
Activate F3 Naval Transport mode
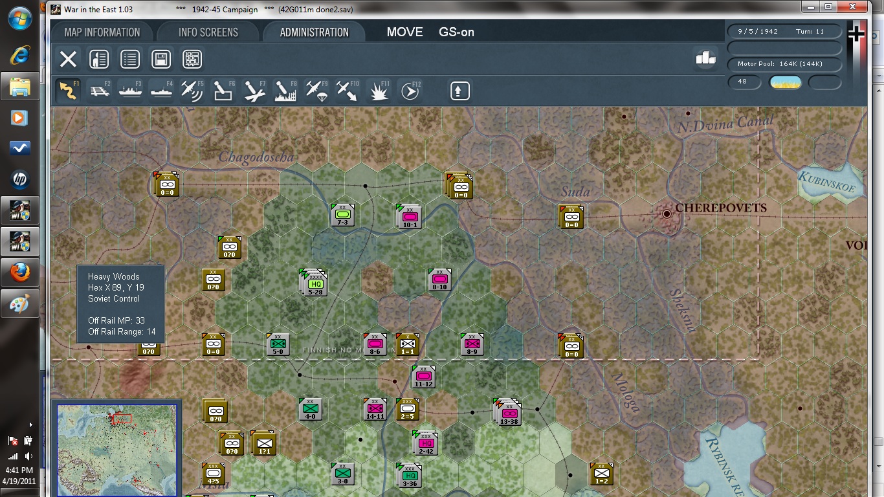tap(130, 91)
